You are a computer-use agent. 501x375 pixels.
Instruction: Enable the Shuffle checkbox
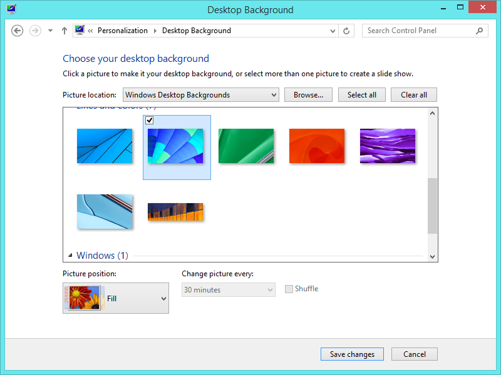289,289
